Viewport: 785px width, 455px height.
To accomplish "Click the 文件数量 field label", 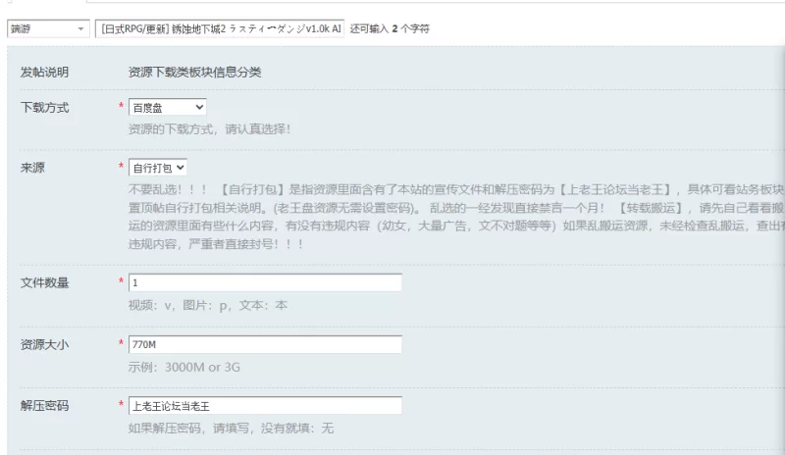I will click(44, 282).
